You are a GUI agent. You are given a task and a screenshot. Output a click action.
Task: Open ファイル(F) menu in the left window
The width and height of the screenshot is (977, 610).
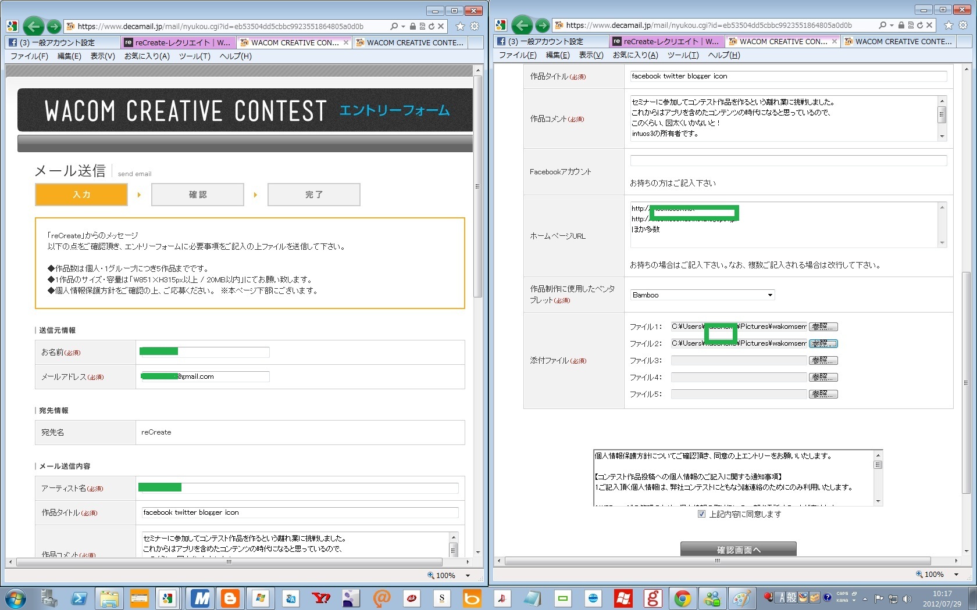pos(29,56)
